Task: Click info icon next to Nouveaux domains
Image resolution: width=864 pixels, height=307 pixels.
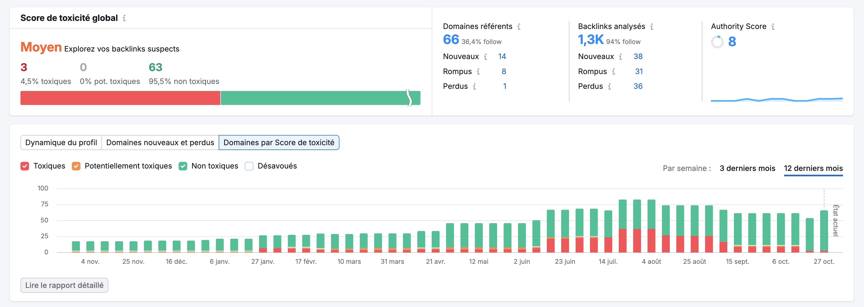Action: pyautogui.click(x=485, y=57)
